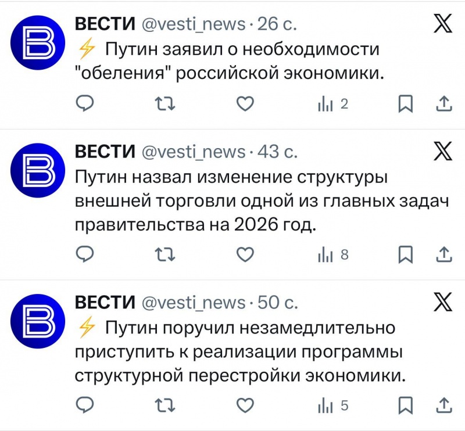Open the tweet text about 2026 год
Image resolution: width=465 pixels, height=431 pixels.
pyautogui.click(x=262, y=200)
